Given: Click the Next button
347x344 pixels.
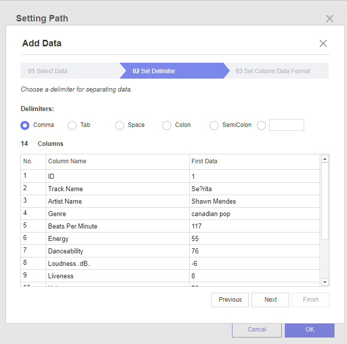Looking at the screenshot, I should [x=270, y=300].
